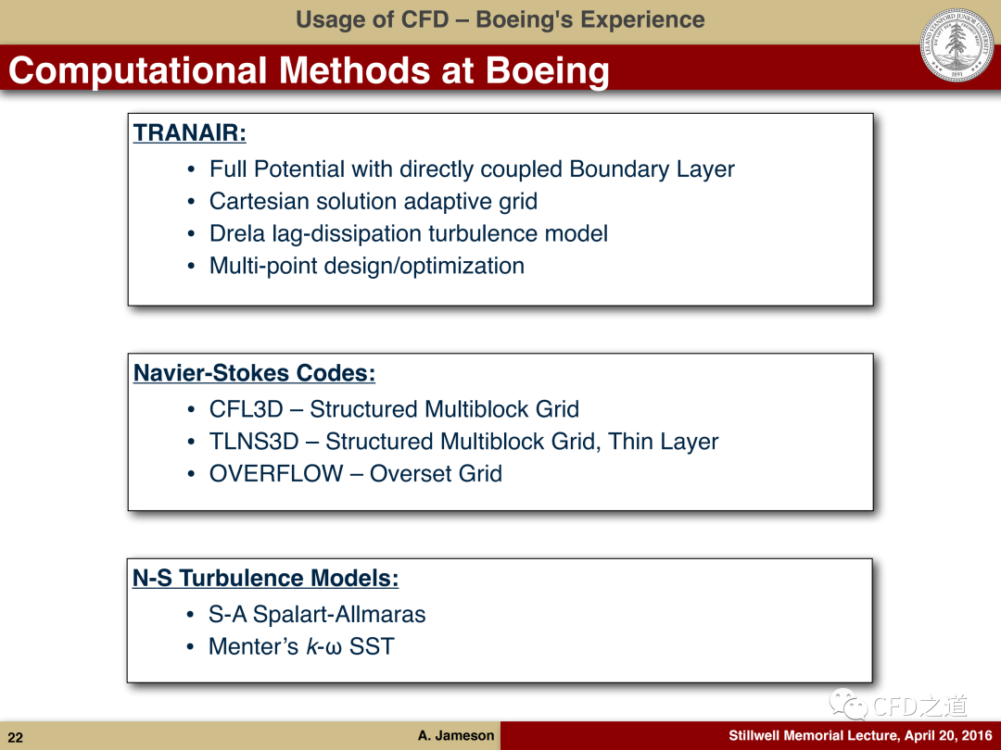Click the TLNS3D Thin Layer bullet line

coord(464,442)
